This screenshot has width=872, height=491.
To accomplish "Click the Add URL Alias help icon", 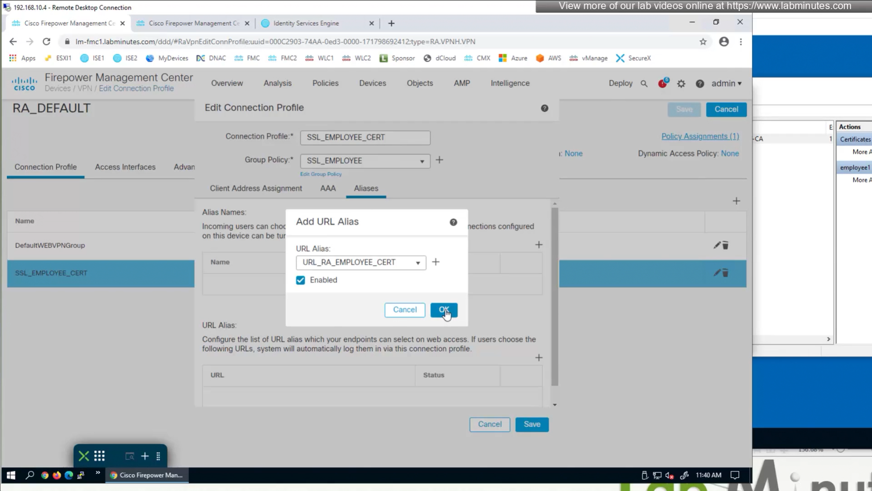I will coord(453,222).
